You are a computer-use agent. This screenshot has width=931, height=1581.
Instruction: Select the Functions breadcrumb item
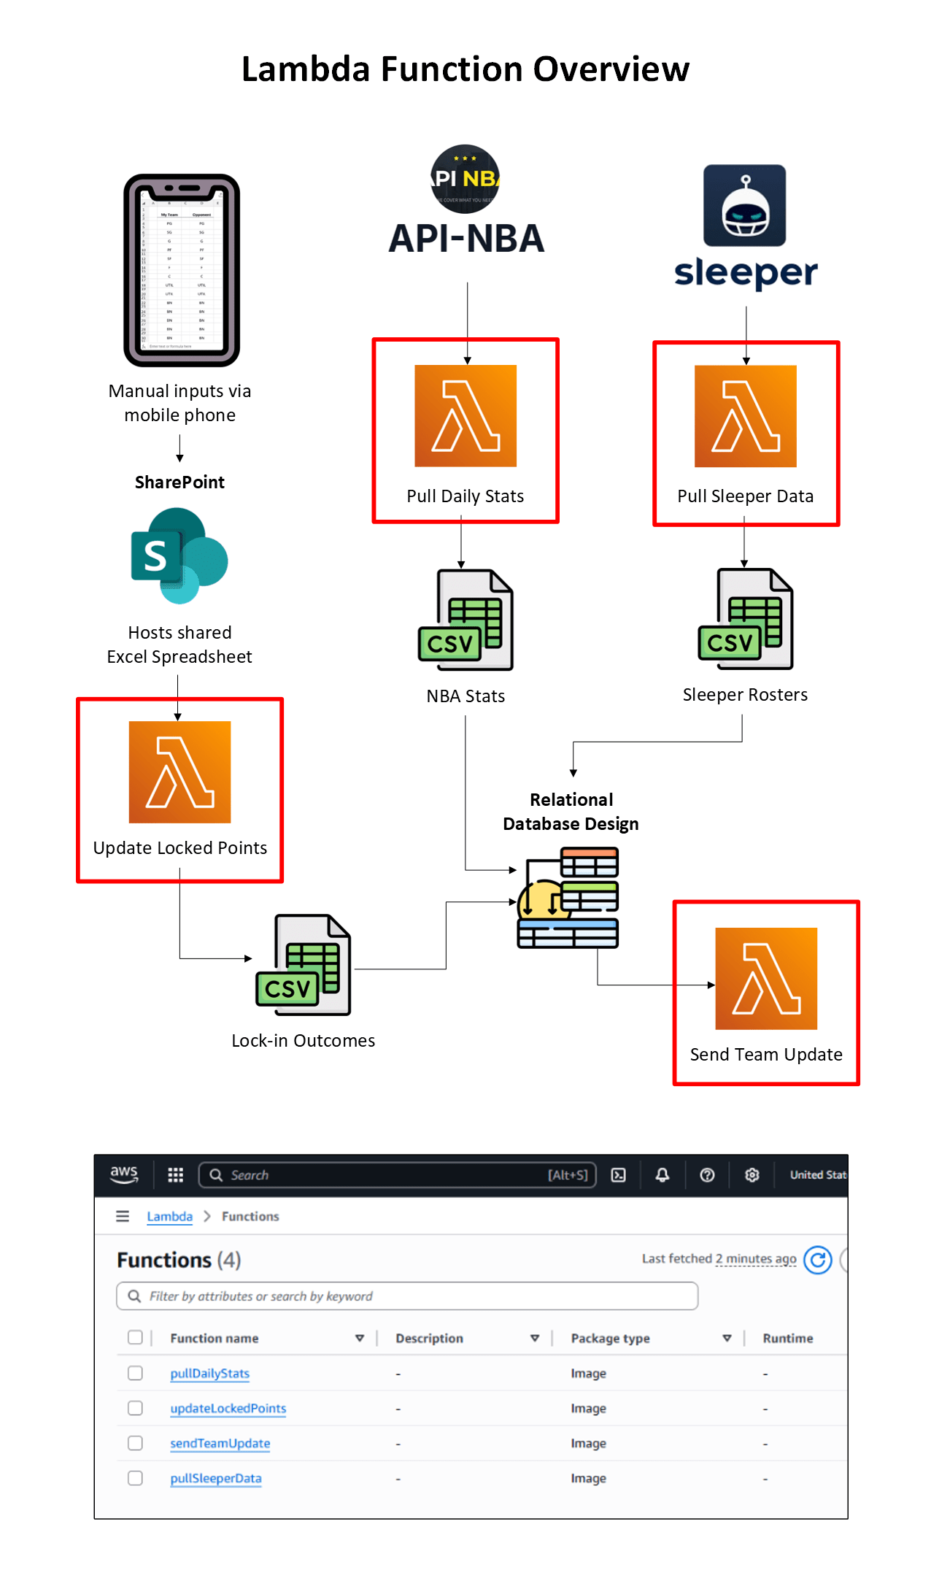(250, 1216)
